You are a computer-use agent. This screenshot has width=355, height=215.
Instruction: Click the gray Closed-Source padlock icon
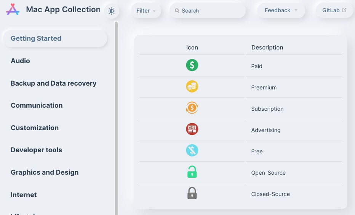click(x=192, y=193)
